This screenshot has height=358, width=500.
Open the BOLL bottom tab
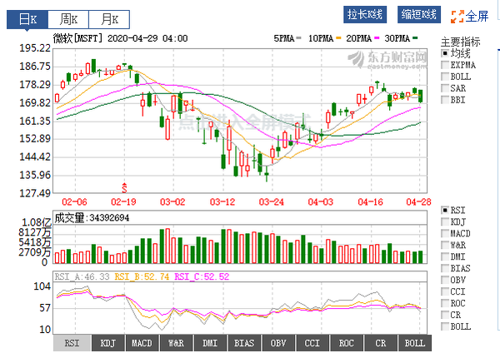tap(415, 343)
